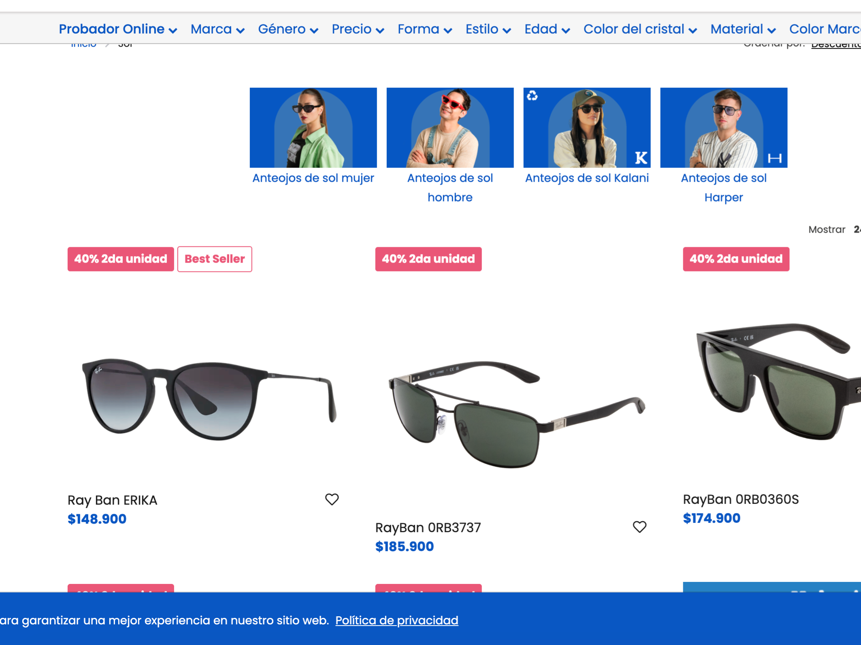View Ray Ban ERIKA product image
The image size is (861, 645).
(x=209, y=399)
